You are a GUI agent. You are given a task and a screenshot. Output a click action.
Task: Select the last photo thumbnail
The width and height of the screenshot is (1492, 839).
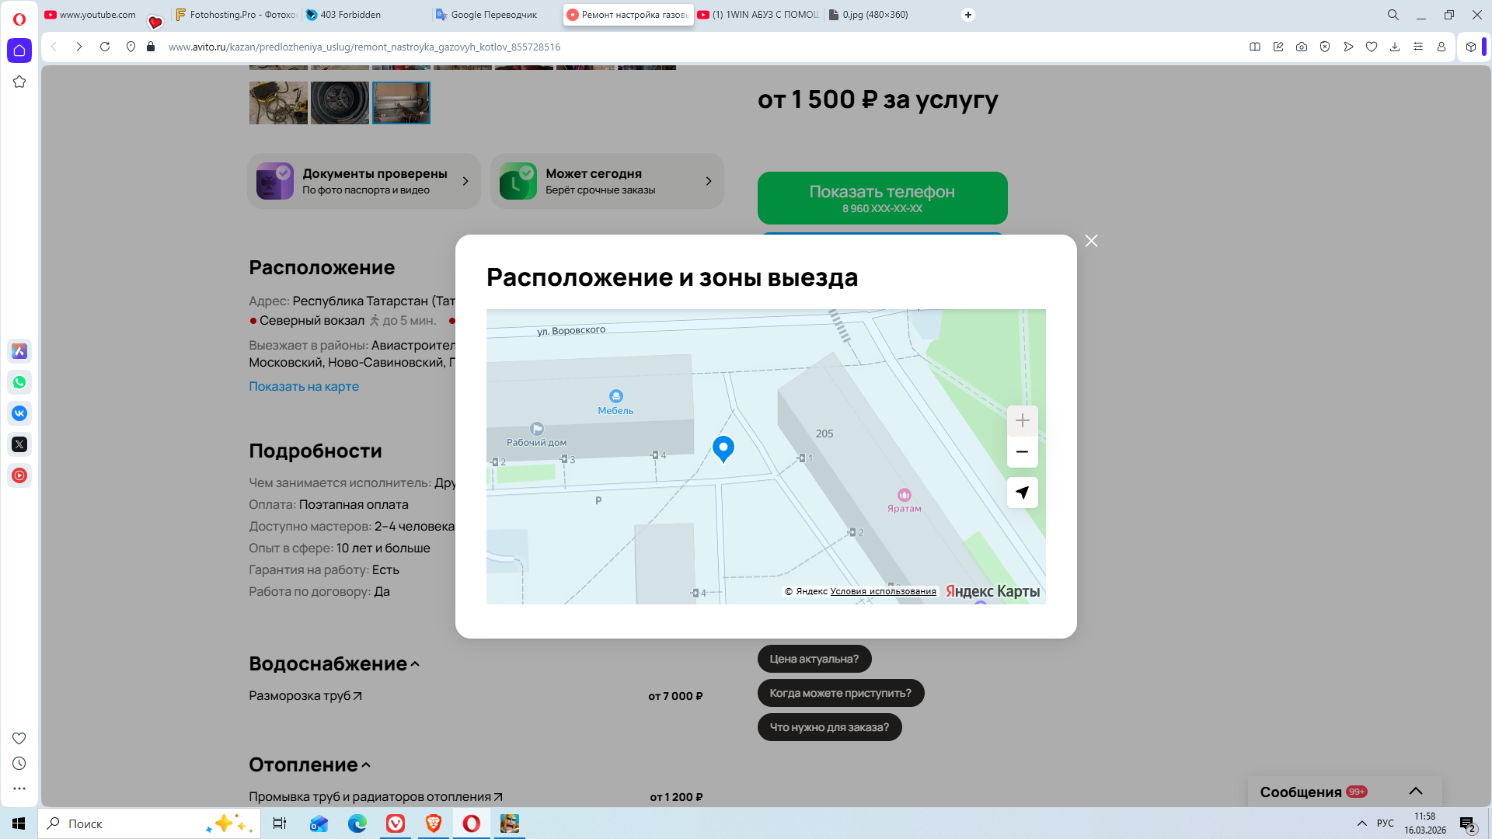pyautogui.click(x=401, y=103)
